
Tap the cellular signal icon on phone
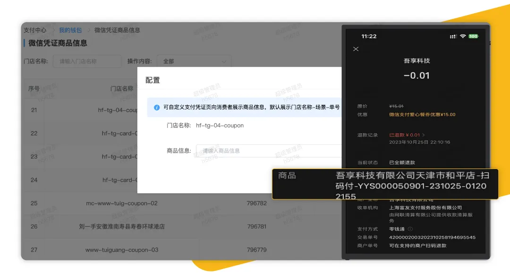pos(453,36)
